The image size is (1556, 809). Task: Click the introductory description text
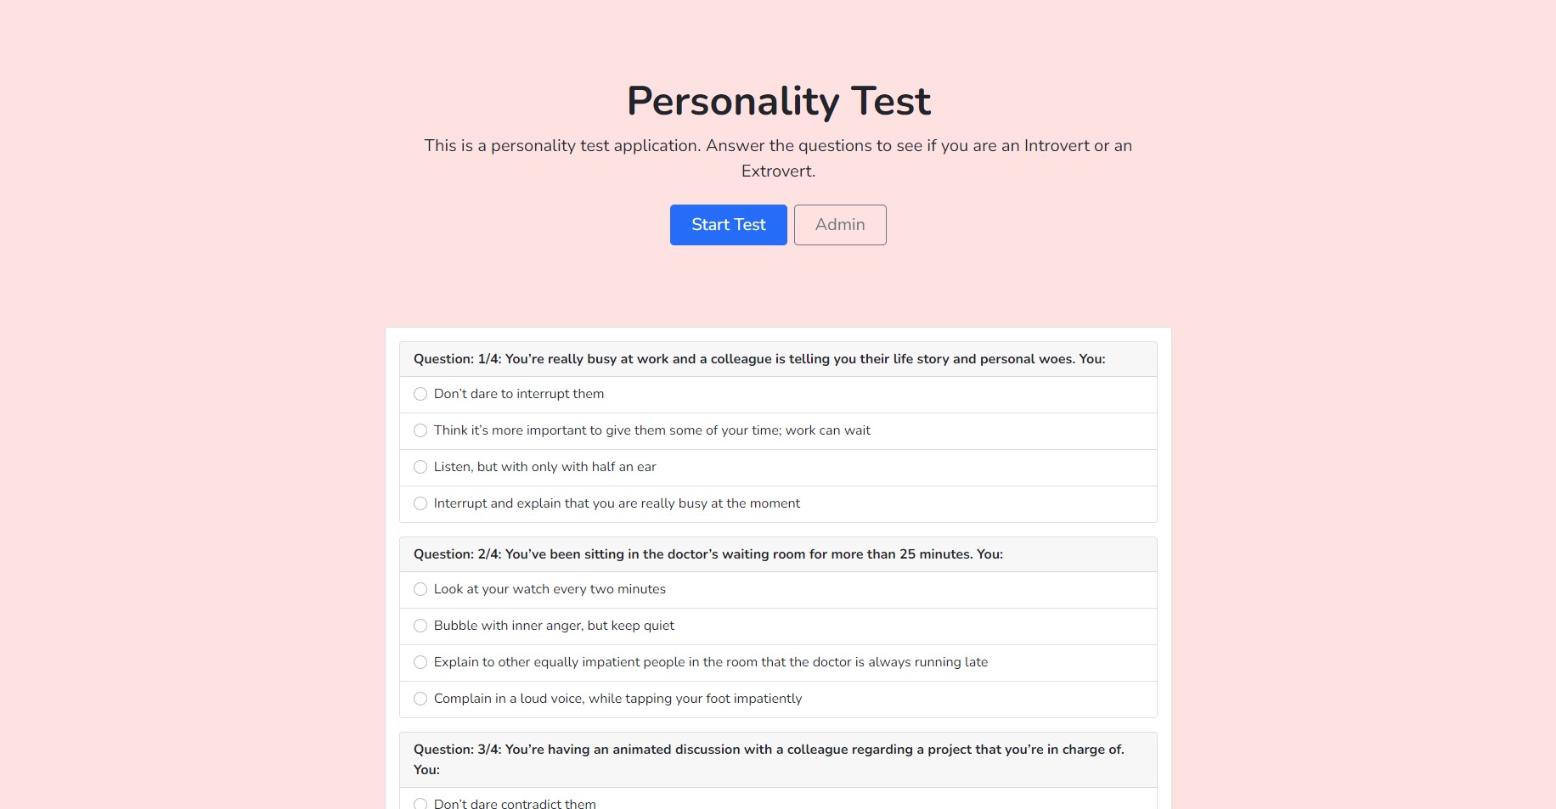coord(777,158)
